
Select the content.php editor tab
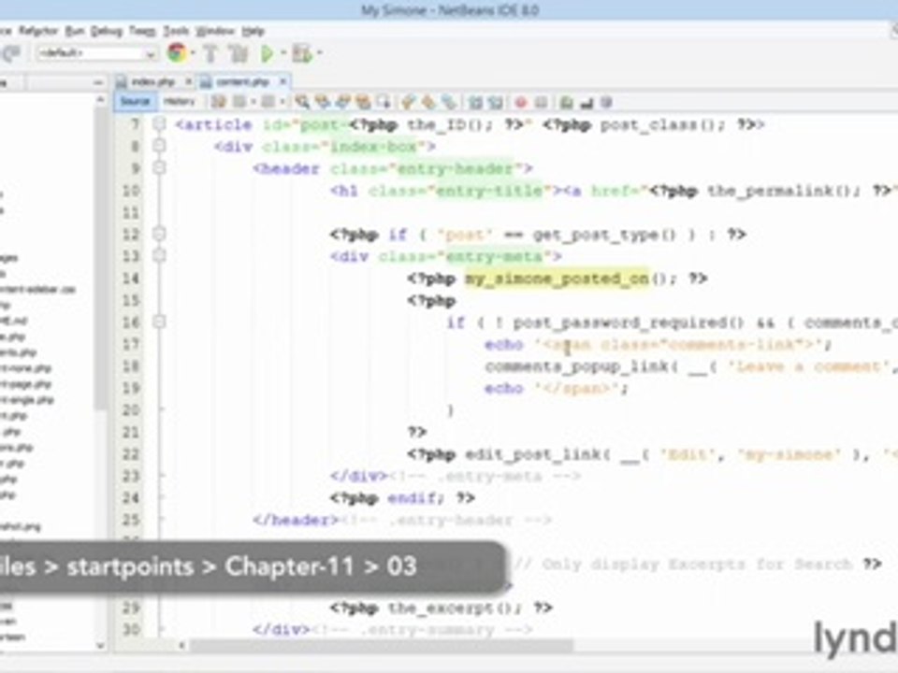(242, 82)
